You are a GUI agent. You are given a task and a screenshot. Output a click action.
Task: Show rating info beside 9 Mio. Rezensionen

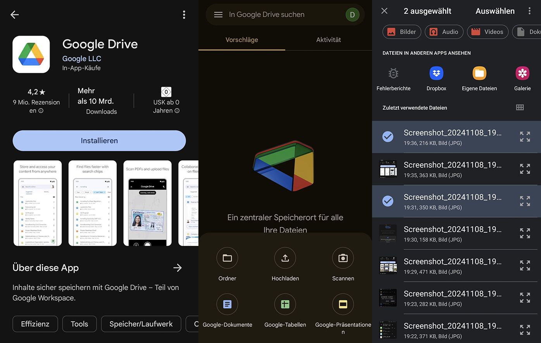point(41,111)
